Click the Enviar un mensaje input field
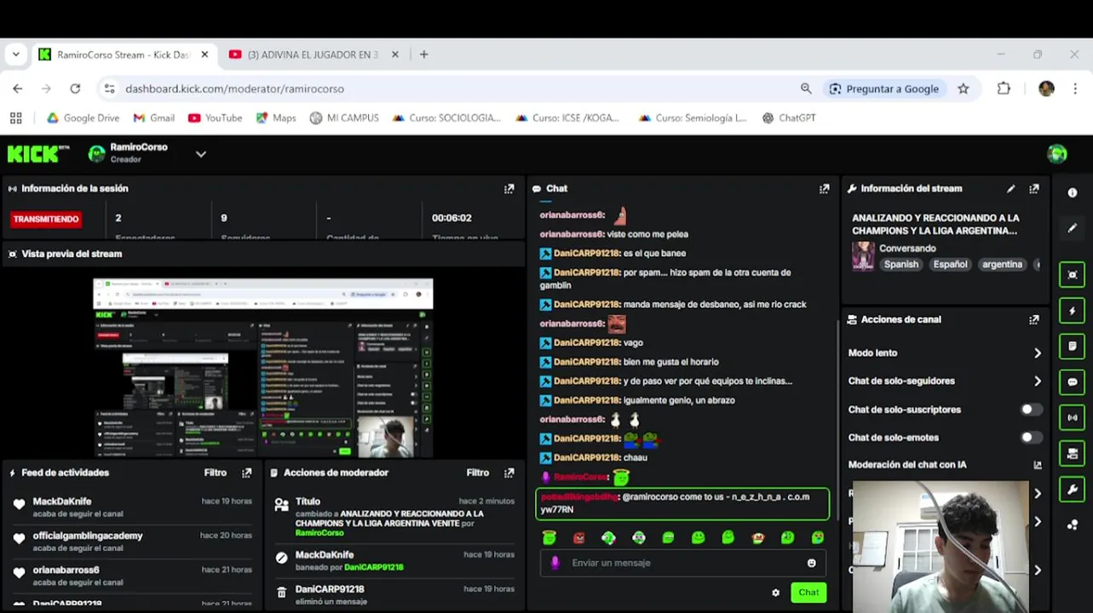This screenshot has width=1093, height=613. [682, 563]
